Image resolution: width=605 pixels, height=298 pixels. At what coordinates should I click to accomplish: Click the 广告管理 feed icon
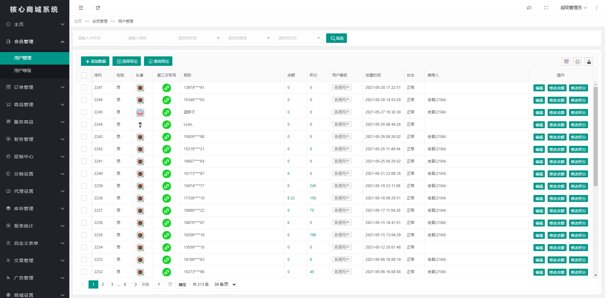9,278
